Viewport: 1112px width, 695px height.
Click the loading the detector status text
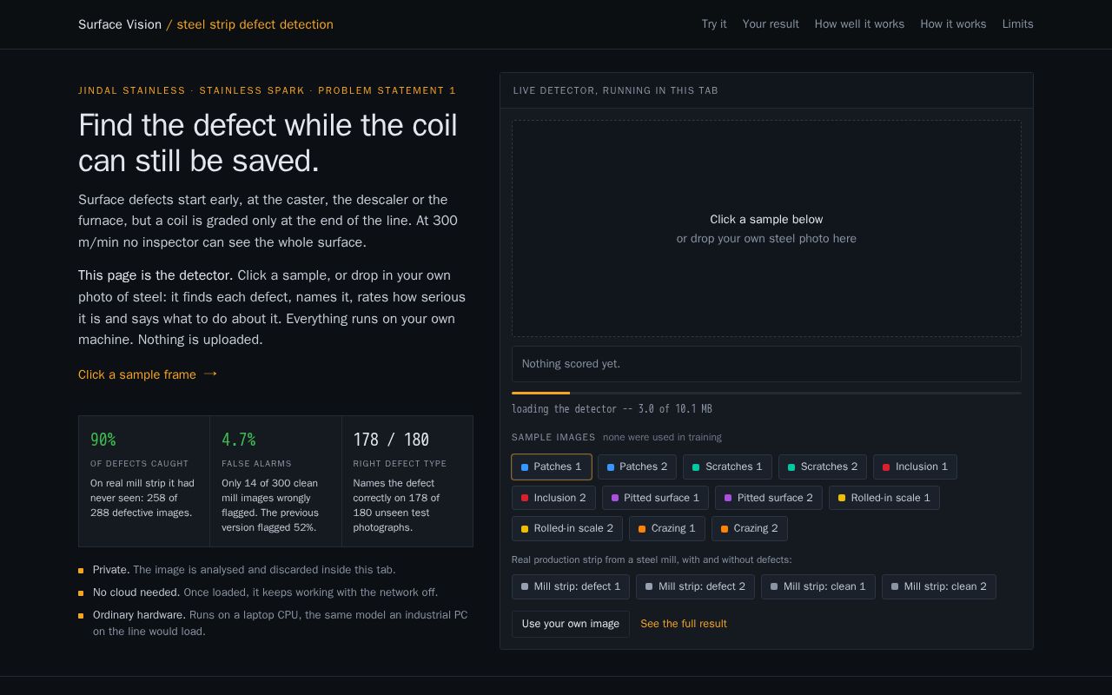[612, 409]
